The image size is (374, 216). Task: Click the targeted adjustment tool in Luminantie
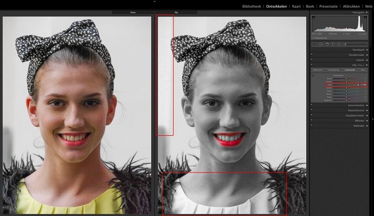(x=313, y=76)
